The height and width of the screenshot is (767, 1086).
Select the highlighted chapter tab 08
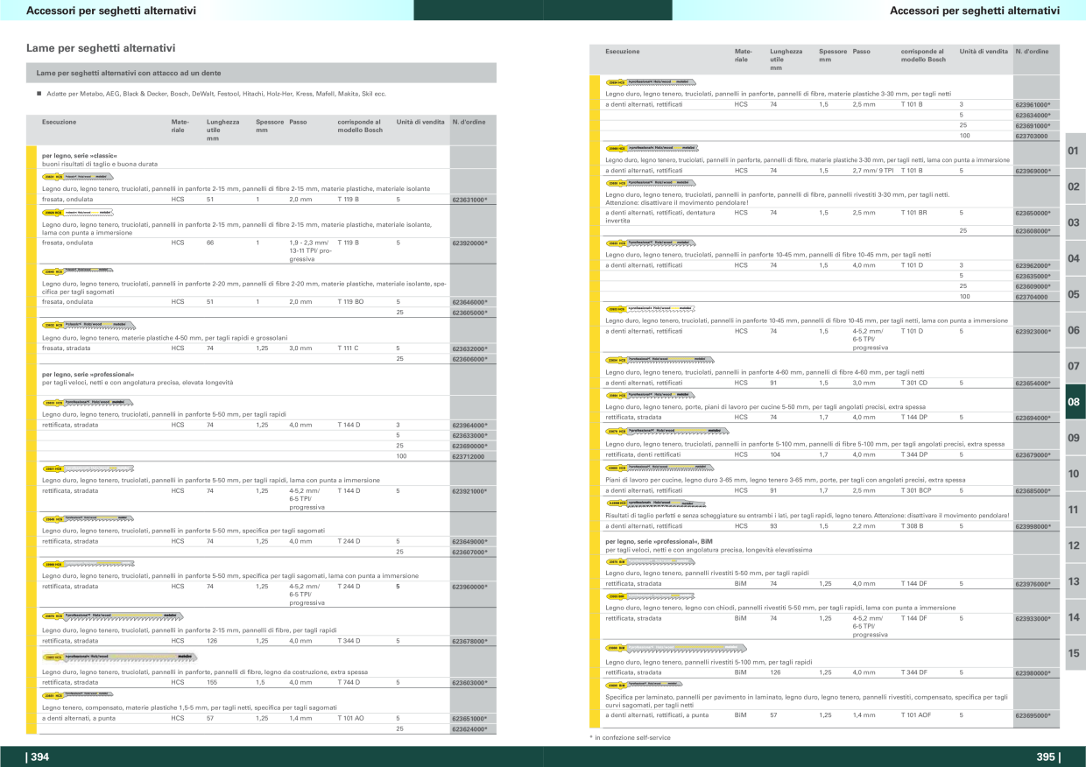[1074, 402]
